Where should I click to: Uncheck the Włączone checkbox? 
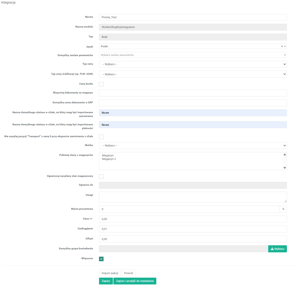101,259
